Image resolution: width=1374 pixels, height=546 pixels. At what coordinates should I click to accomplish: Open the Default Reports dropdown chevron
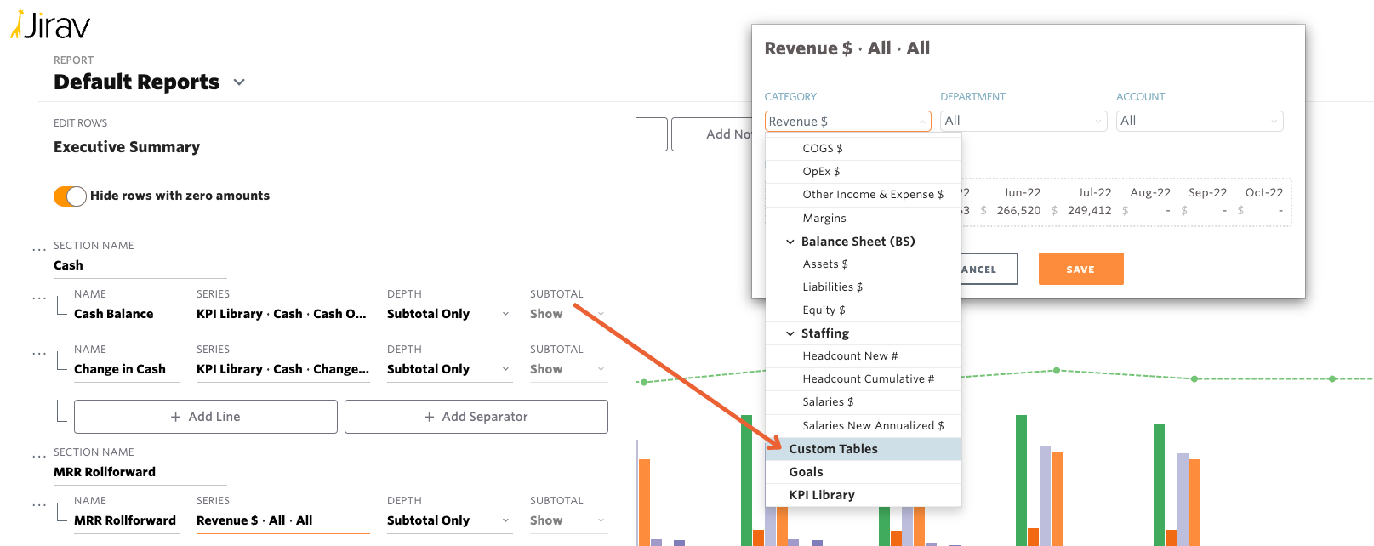click(x=239, y=82)
